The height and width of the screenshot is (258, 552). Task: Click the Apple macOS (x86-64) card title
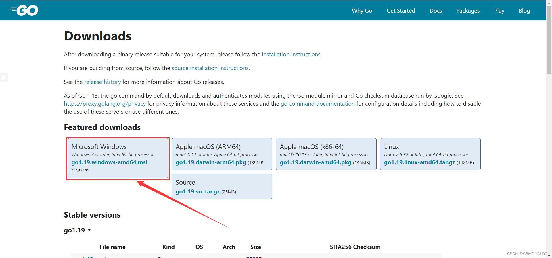click(x=312, y=147)
